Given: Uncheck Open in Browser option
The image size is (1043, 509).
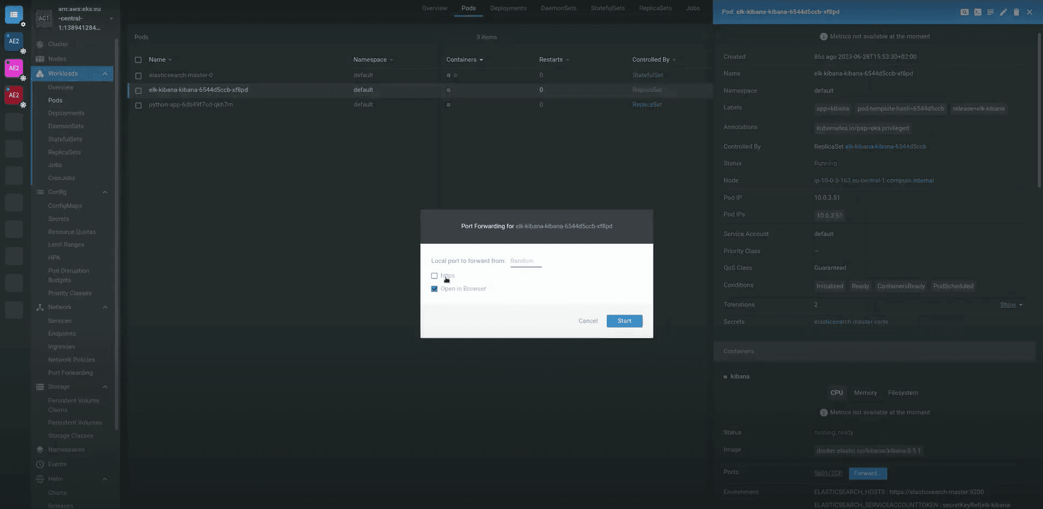Looking at the screenshot, I should pos(434,289).
